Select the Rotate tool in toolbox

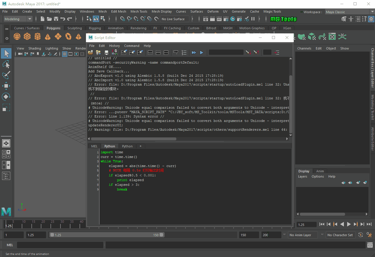point(6,96)
